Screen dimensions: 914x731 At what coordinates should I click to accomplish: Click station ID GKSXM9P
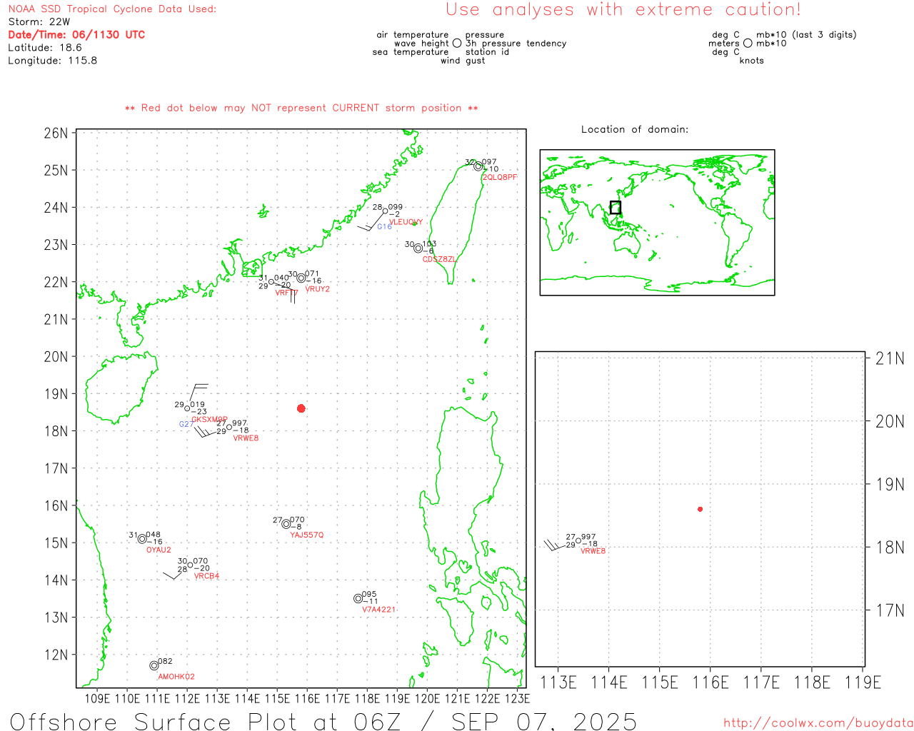coord(210,420)
